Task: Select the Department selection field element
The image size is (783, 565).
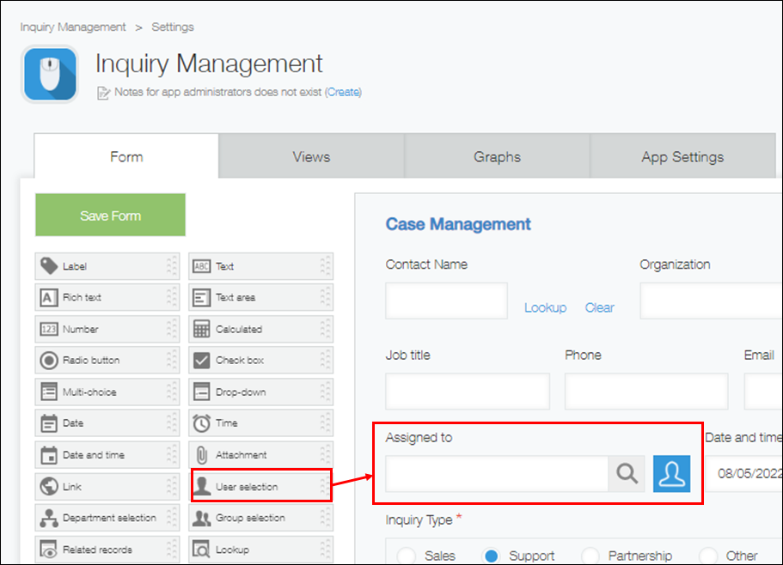Action: click(107, 517)
